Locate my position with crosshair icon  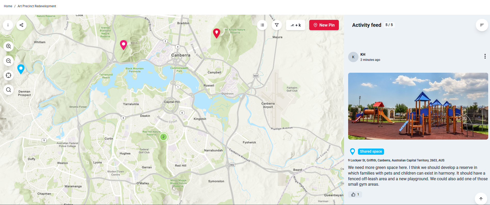click(x=9, y=75)
